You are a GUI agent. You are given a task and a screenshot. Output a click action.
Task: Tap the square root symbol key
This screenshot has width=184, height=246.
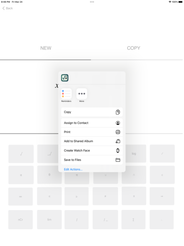click(21, 154)
